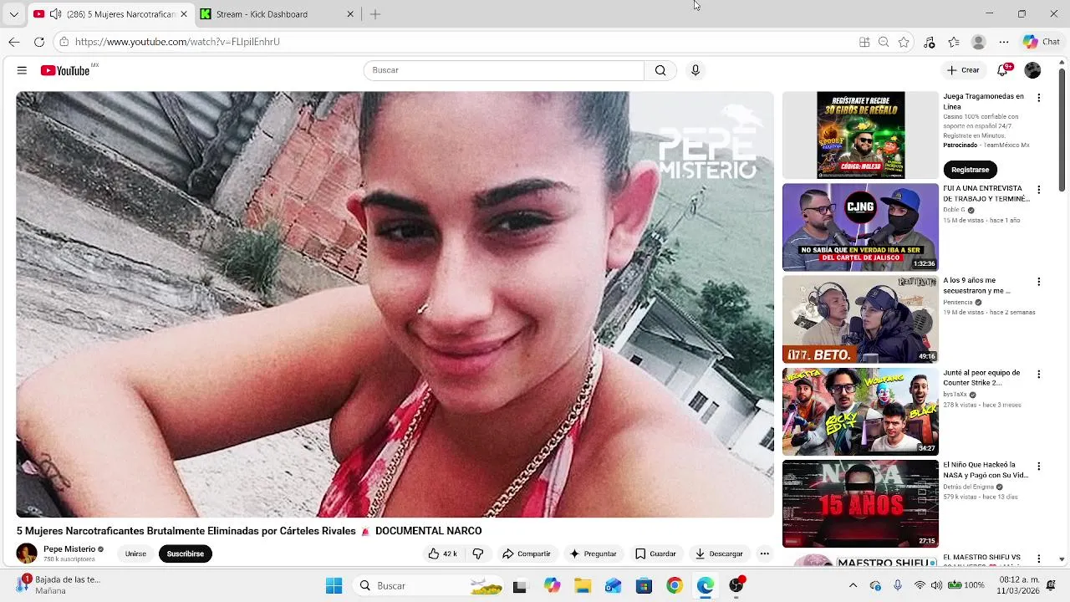
Task: Expand the tab list dropdown arrow
Action: click(x=13, y=14)
